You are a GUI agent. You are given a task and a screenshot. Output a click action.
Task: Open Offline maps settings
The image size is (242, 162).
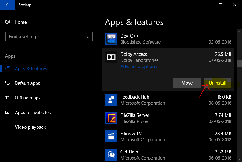27,98
